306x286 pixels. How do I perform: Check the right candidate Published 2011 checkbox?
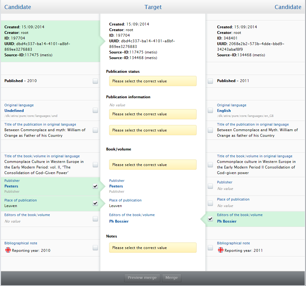tap(210, 81)
